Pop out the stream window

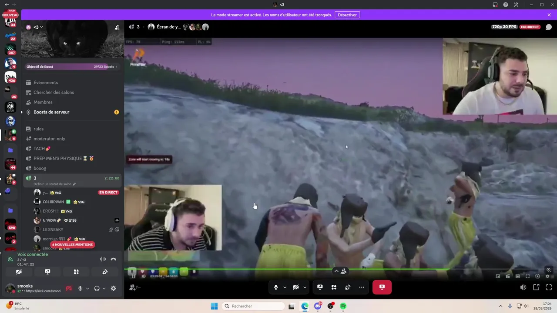(536, 287)
